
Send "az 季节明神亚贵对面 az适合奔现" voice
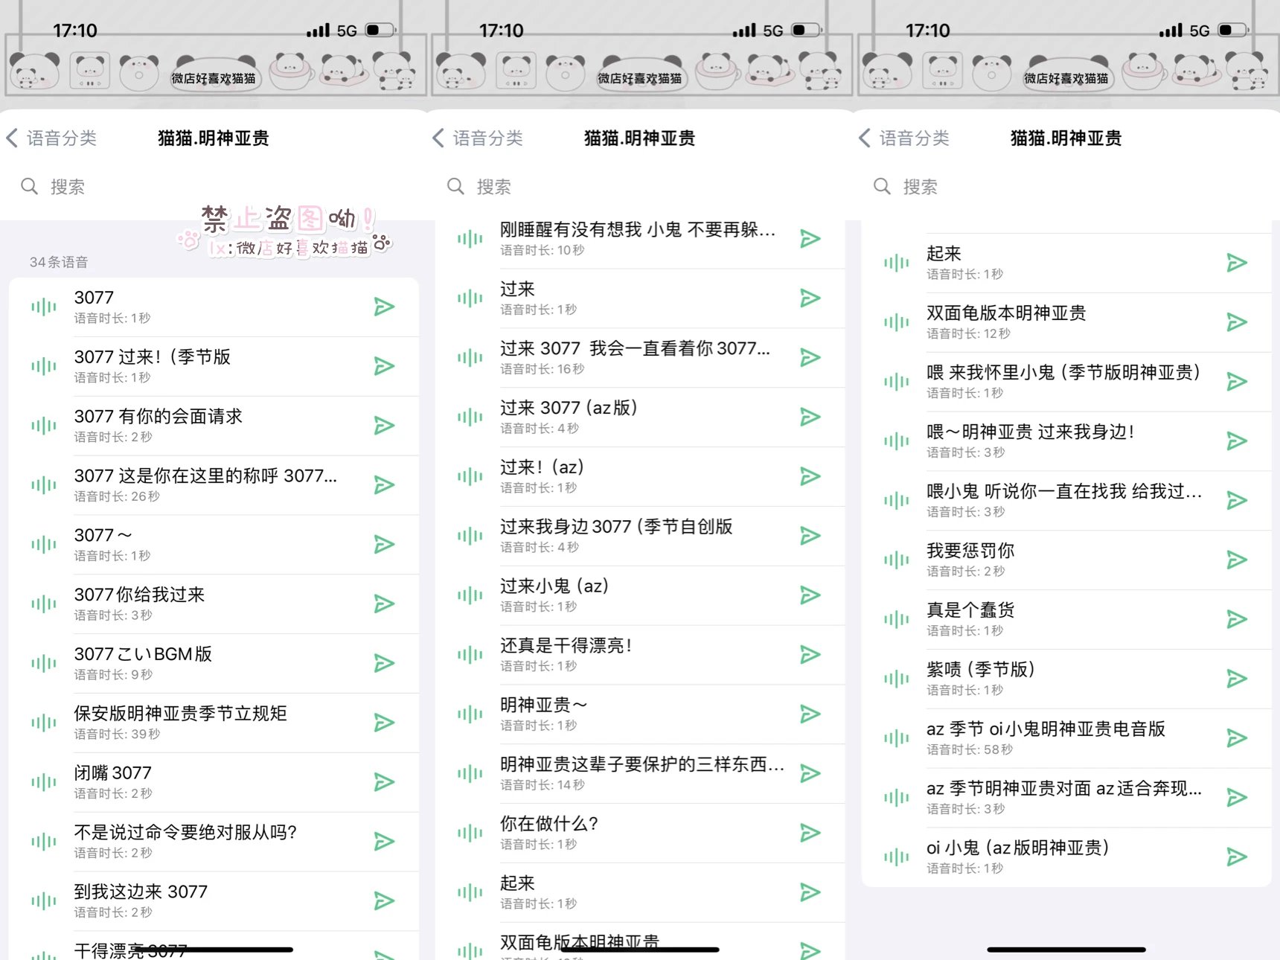tap(1236, 798)
